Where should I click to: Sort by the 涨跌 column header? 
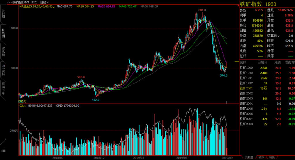[278, 62]
